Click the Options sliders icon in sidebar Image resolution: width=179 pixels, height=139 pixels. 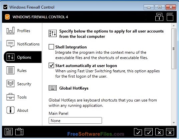click(10, 57)
